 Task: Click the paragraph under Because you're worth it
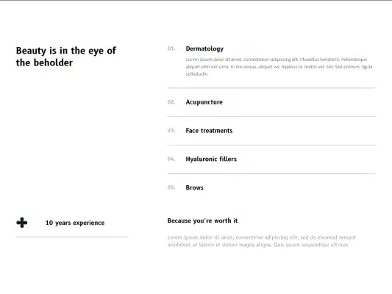262,241
